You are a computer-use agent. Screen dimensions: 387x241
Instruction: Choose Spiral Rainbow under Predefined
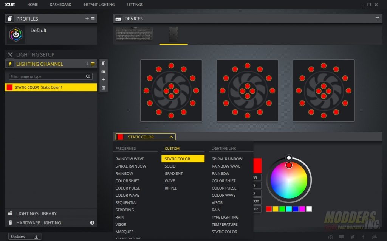tap(131, 166)
